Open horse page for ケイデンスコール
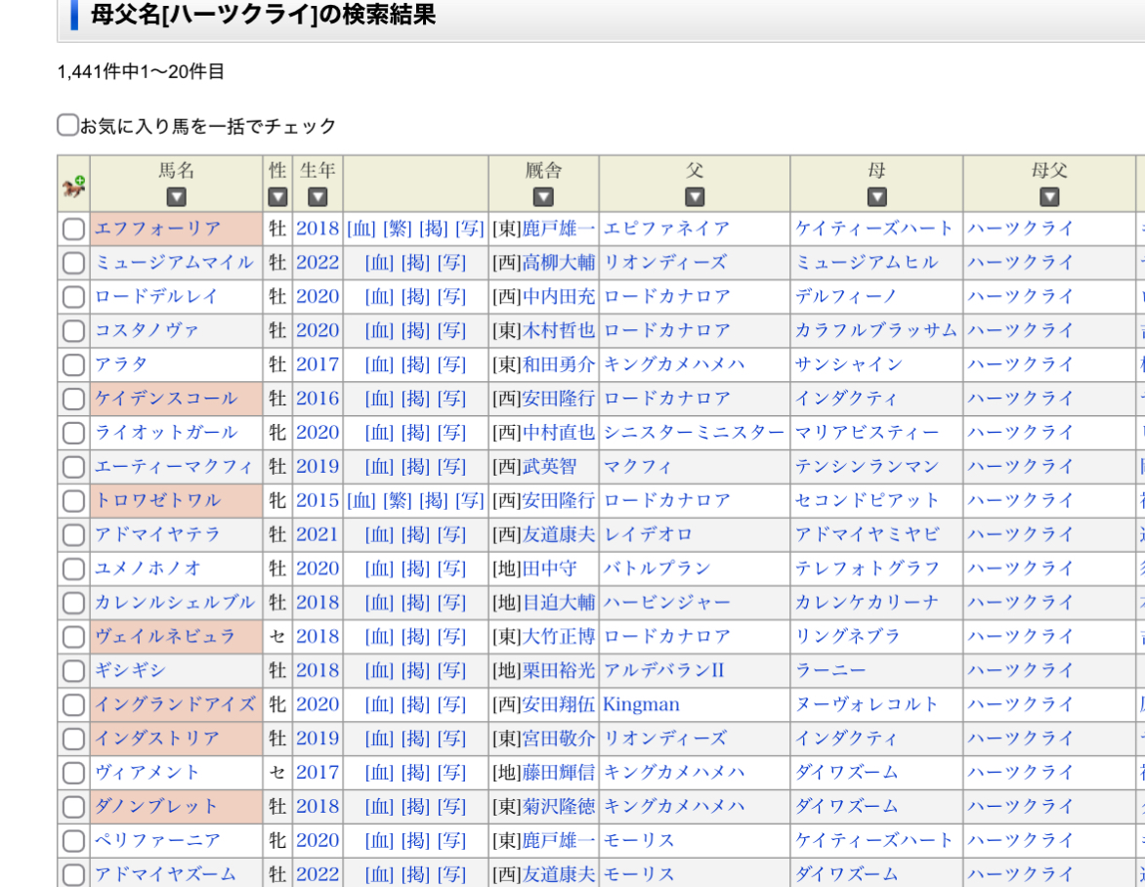1145x887 pixels. (x=166, y=399)
